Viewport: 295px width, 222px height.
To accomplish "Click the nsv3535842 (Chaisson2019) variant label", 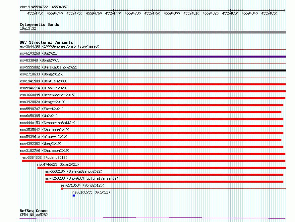I will coord(45,130).
